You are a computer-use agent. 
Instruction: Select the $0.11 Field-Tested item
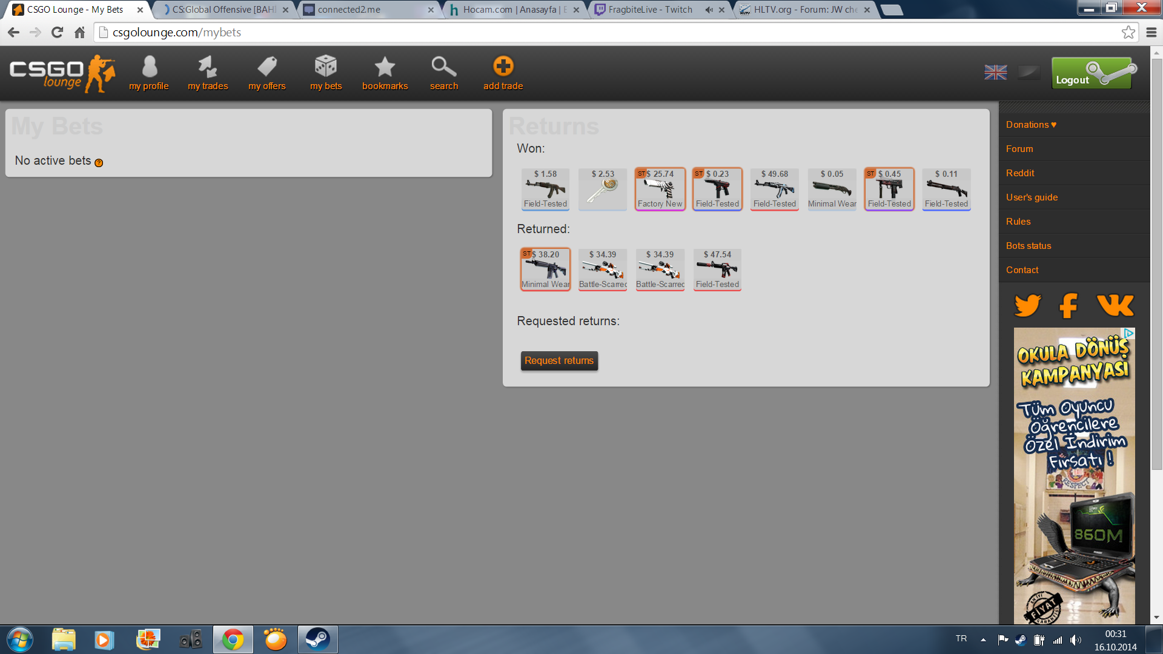click(947, 189)
